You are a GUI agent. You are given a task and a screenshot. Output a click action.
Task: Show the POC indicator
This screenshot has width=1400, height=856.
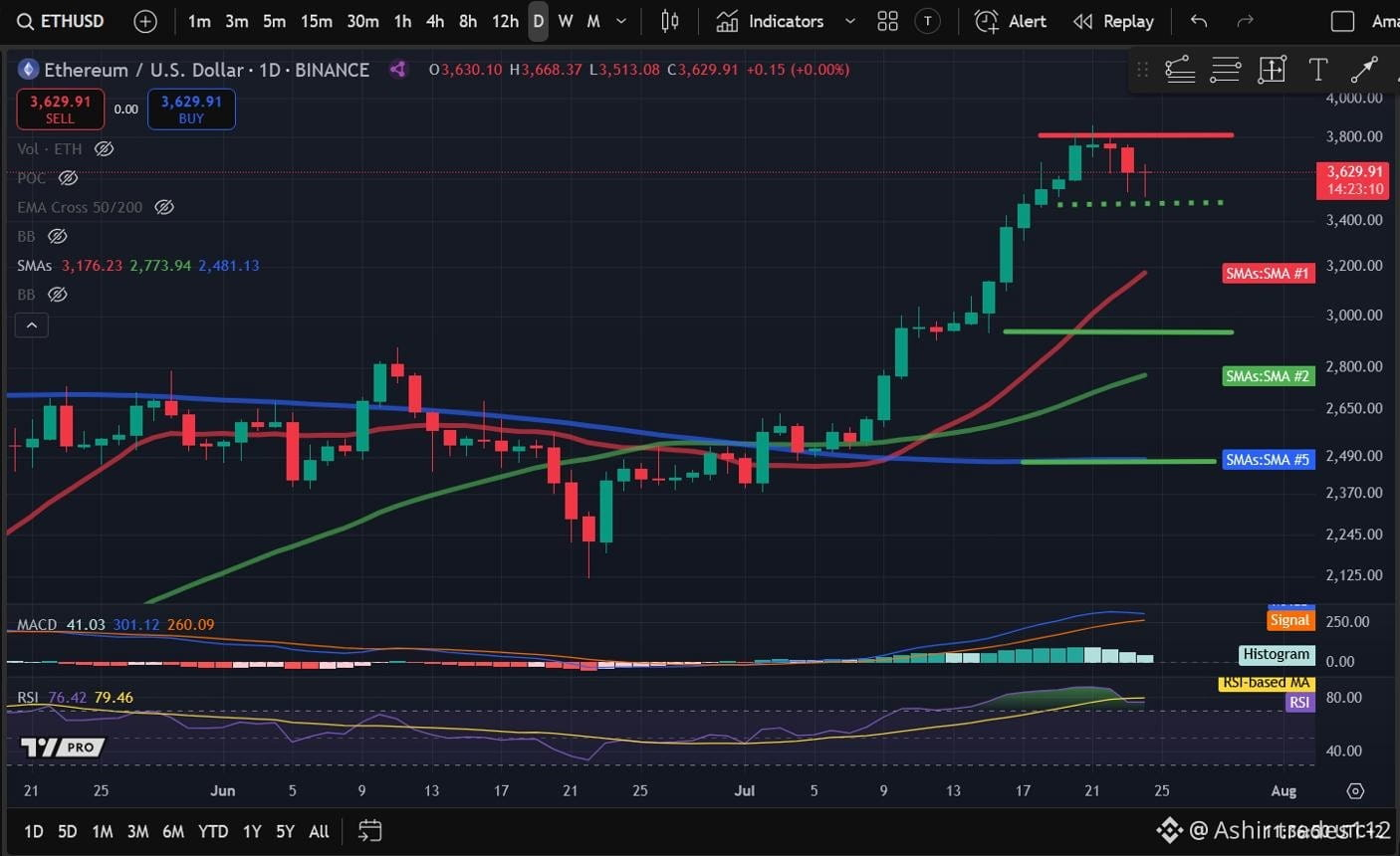[68, 178]
